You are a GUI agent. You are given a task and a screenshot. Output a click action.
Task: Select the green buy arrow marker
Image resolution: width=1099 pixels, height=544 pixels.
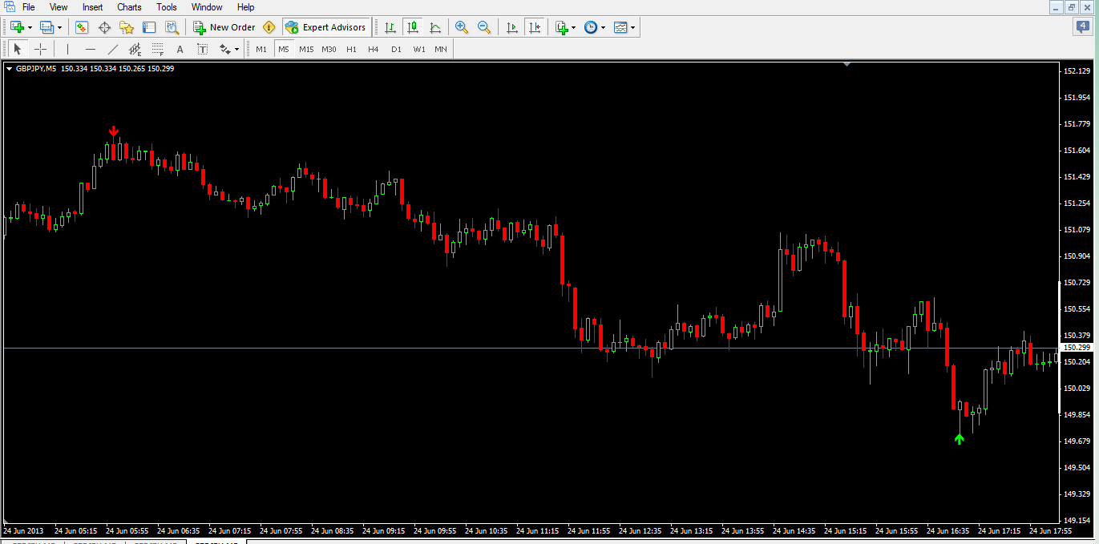(960, 439)
